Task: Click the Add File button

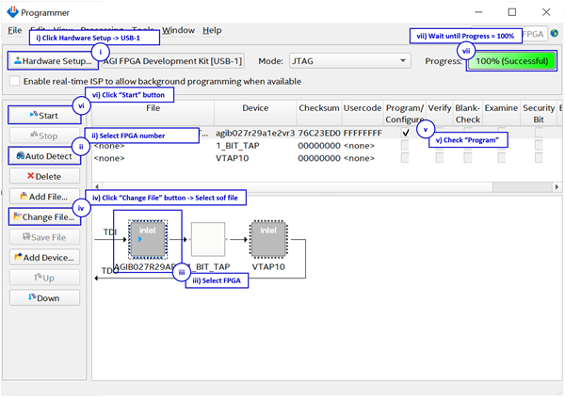Action: tap(44, 197)
